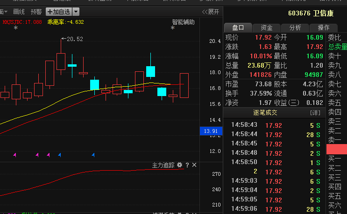Click the third magenta signal arrow marker
The image size is (347, 214).
pyautogui.click(x=48, y=155)
